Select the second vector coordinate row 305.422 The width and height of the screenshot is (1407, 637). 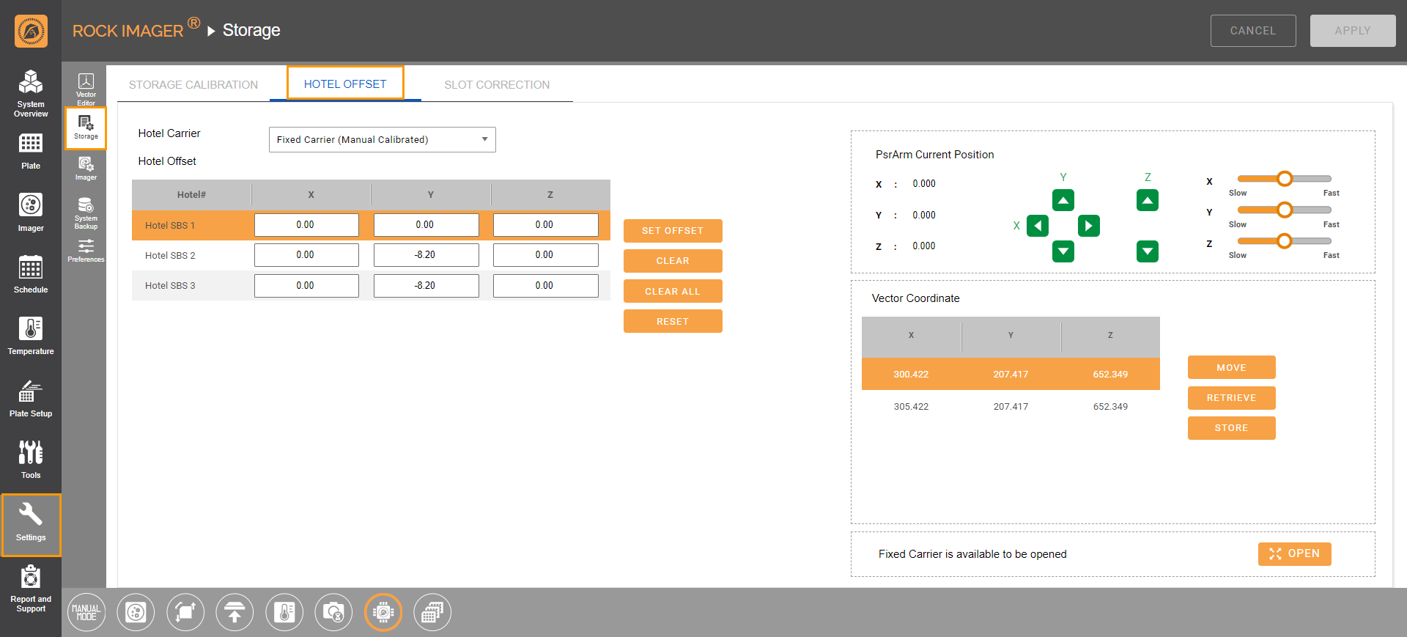click(1010, 406)
